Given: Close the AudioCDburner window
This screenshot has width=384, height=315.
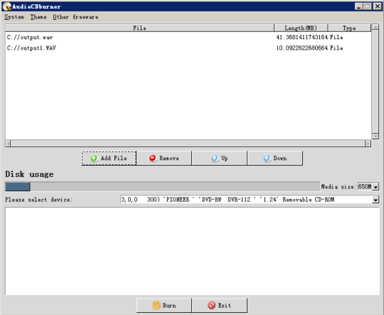Looking at the screenshot, I should (377, 6).
